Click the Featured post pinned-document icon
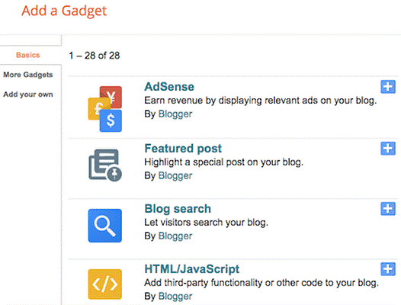 pos(105,165)
